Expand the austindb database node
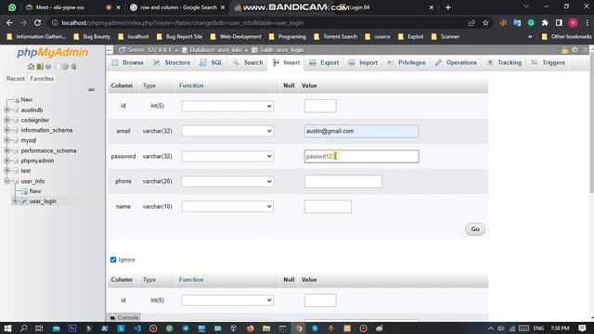 point(6,109)
